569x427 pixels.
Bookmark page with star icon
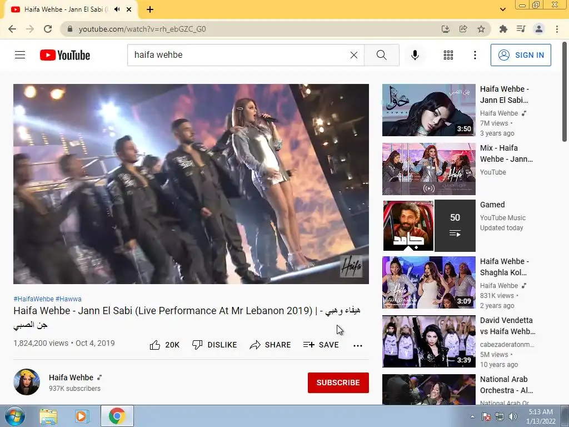click(x=481, y=29)
